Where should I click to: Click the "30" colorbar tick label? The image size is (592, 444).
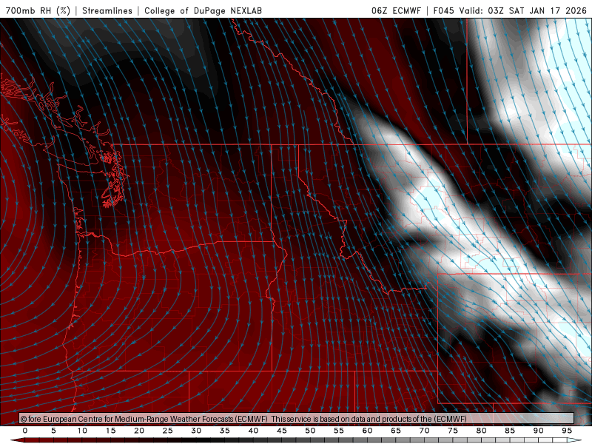click(x=196, y=431)
